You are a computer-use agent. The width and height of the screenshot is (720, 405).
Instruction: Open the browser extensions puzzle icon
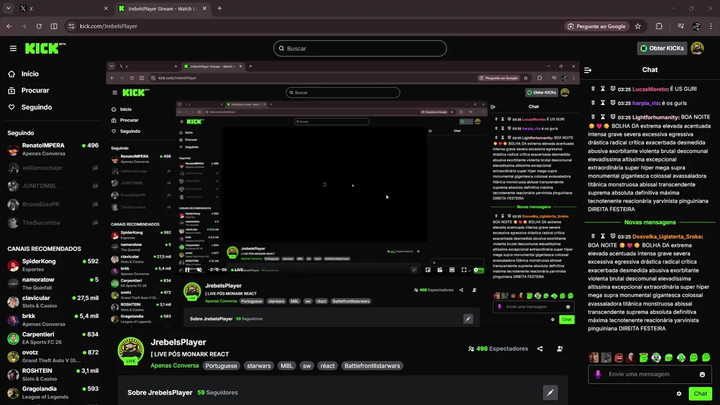point(659,26)
